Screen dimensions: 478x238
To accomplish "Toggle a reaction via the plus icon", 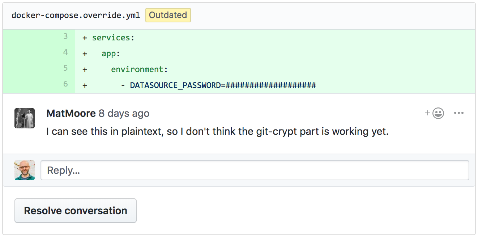I will click(x=427, y=113).
